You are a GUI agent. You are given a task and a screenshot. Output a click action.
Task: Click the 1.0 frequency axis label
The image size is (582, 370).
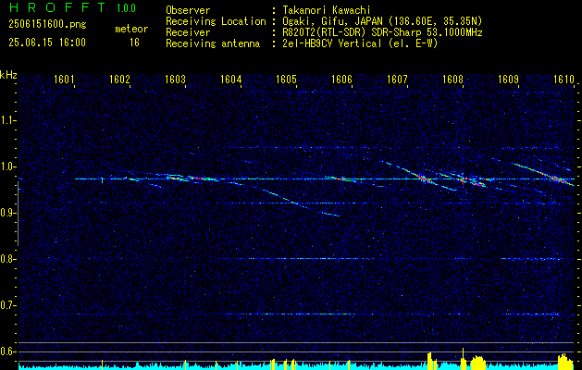7,166
